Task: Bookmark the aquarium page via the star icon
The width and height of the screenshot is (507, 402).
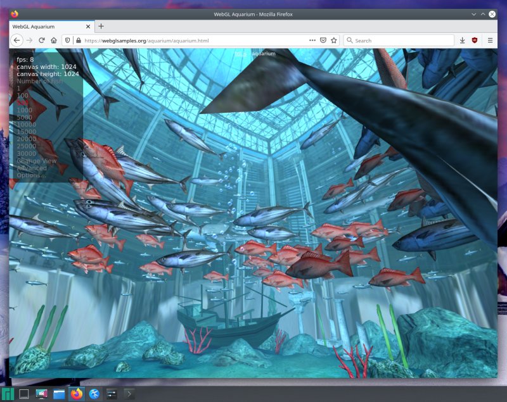Action: pyautogui.click(x=334, y=40)
